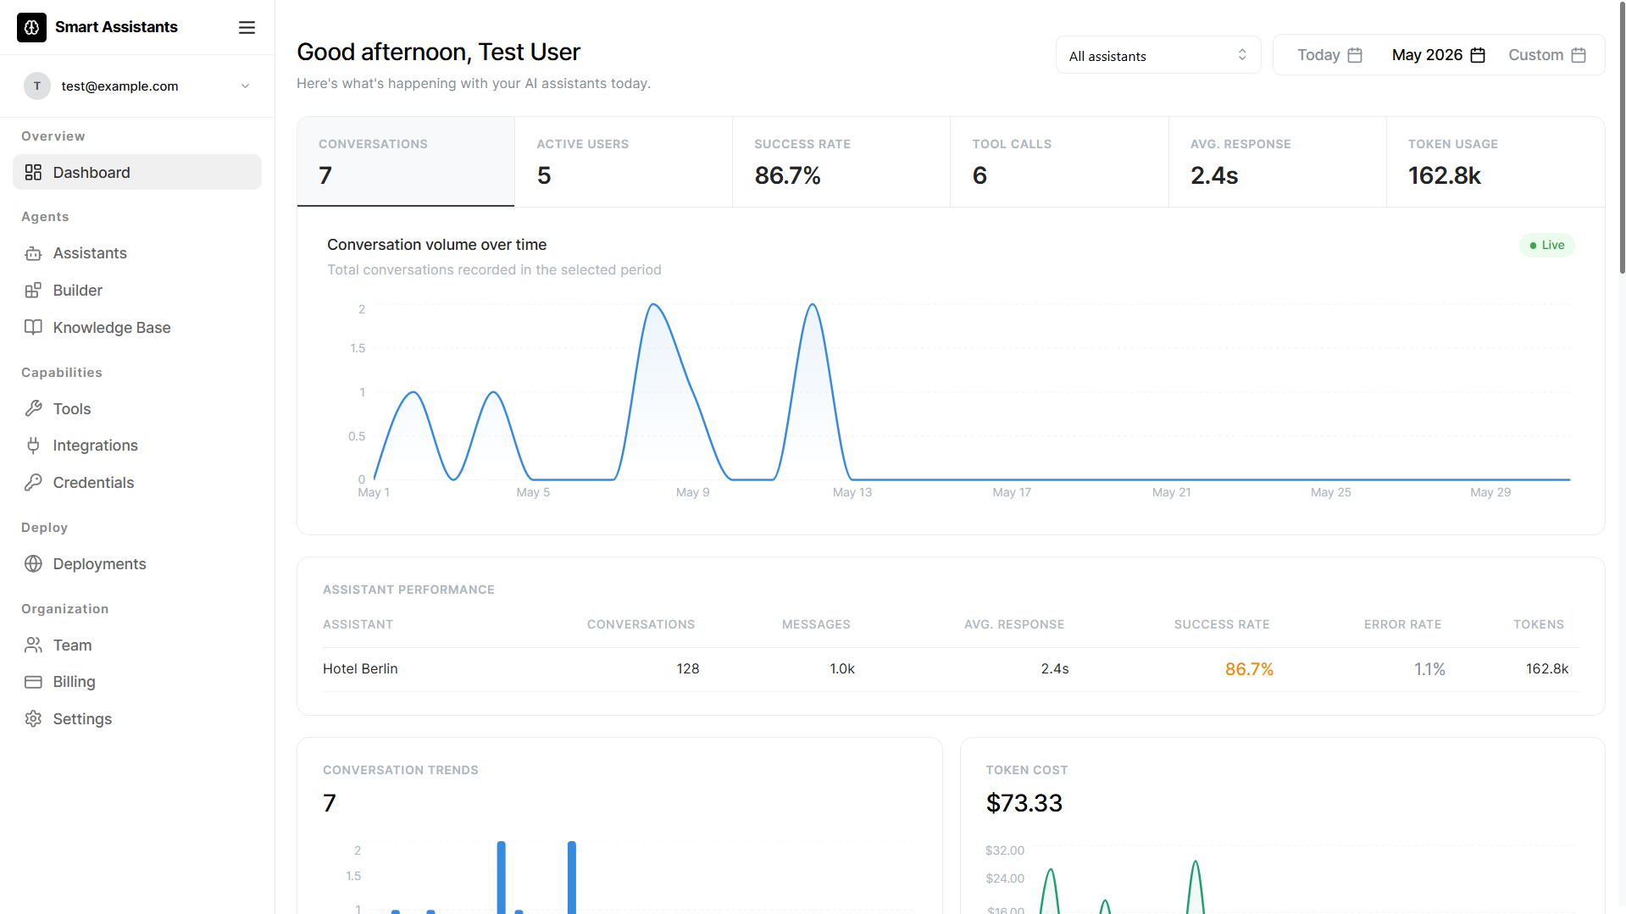Screen dimensions: 1626x914
Task: Click the Knowledge Base book icon
Action: pyautogui.click(x=33, y=328)
